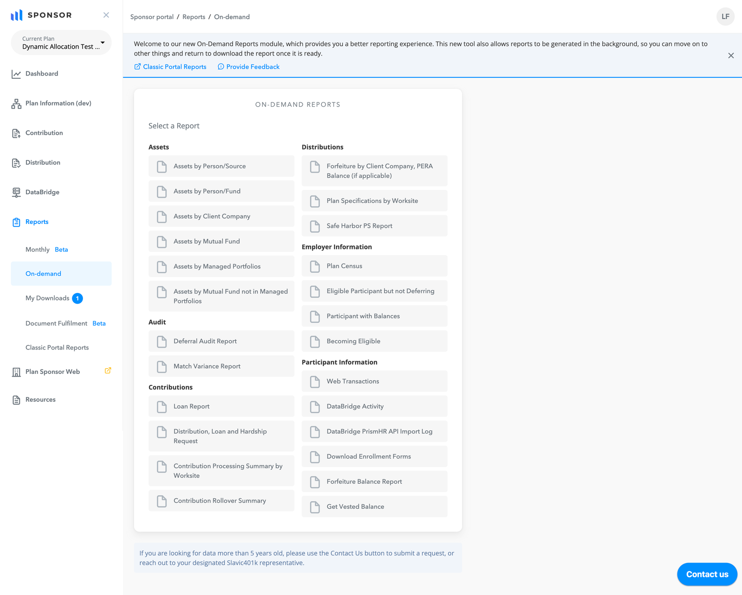Click the file icon for Deferral Audit Report

click(162, 341)
